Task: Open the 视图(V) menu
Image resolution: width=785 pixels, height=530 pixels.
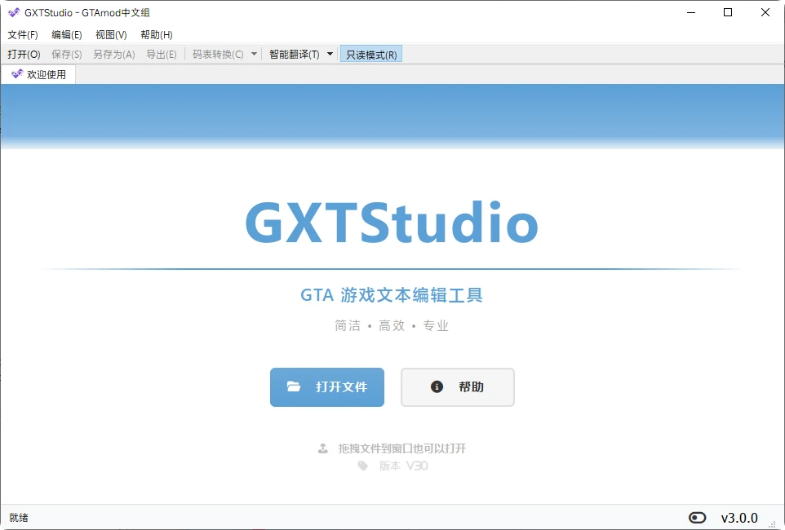Action: (111, 34)
